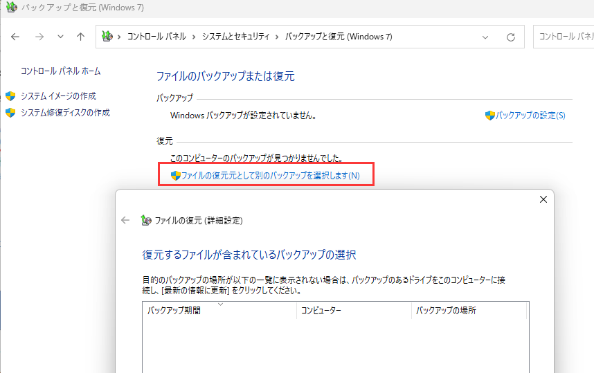
Task: Click バックアップの設定(S) link
Action: pos(530,116)
